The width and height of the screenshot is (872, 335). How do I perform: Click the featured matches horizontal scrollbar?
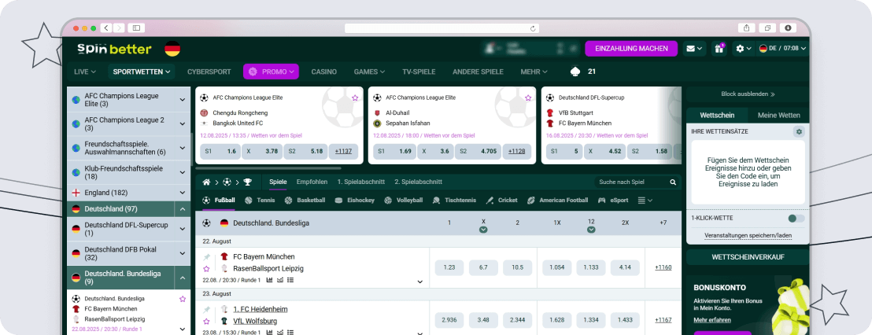tap(268, 168)
